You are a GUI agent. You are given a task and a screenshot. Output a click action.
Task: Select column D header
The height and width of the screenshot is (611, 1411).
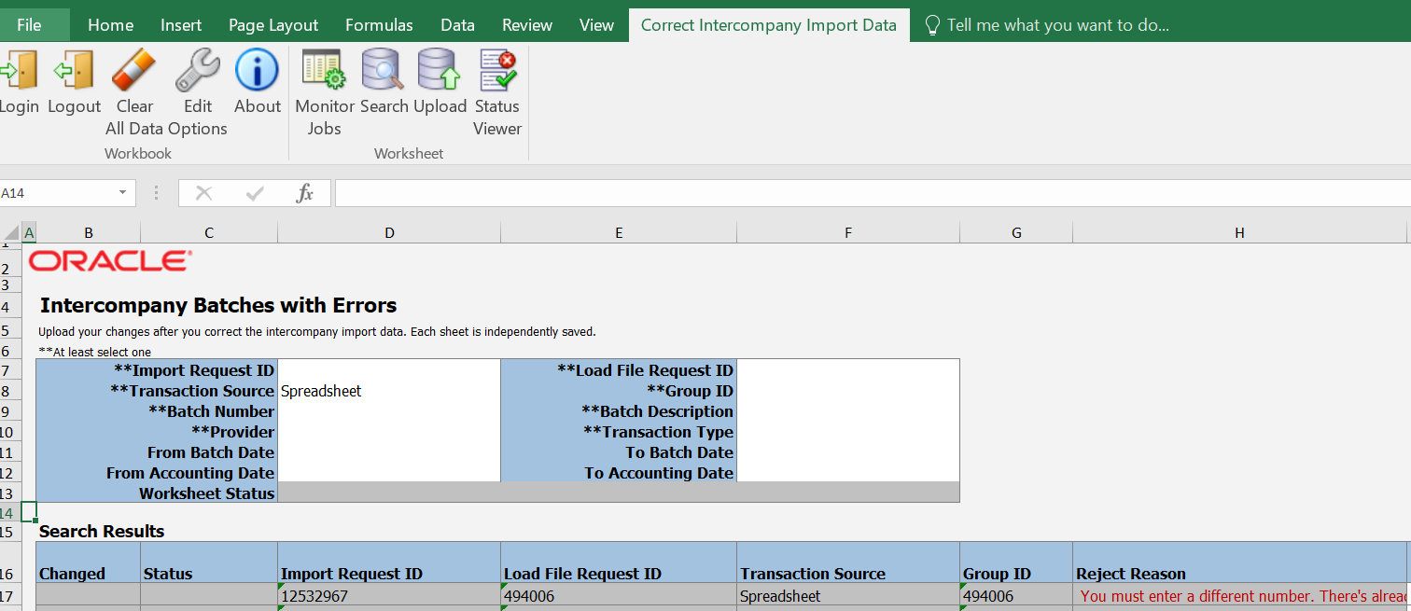[x=389, y=233]
